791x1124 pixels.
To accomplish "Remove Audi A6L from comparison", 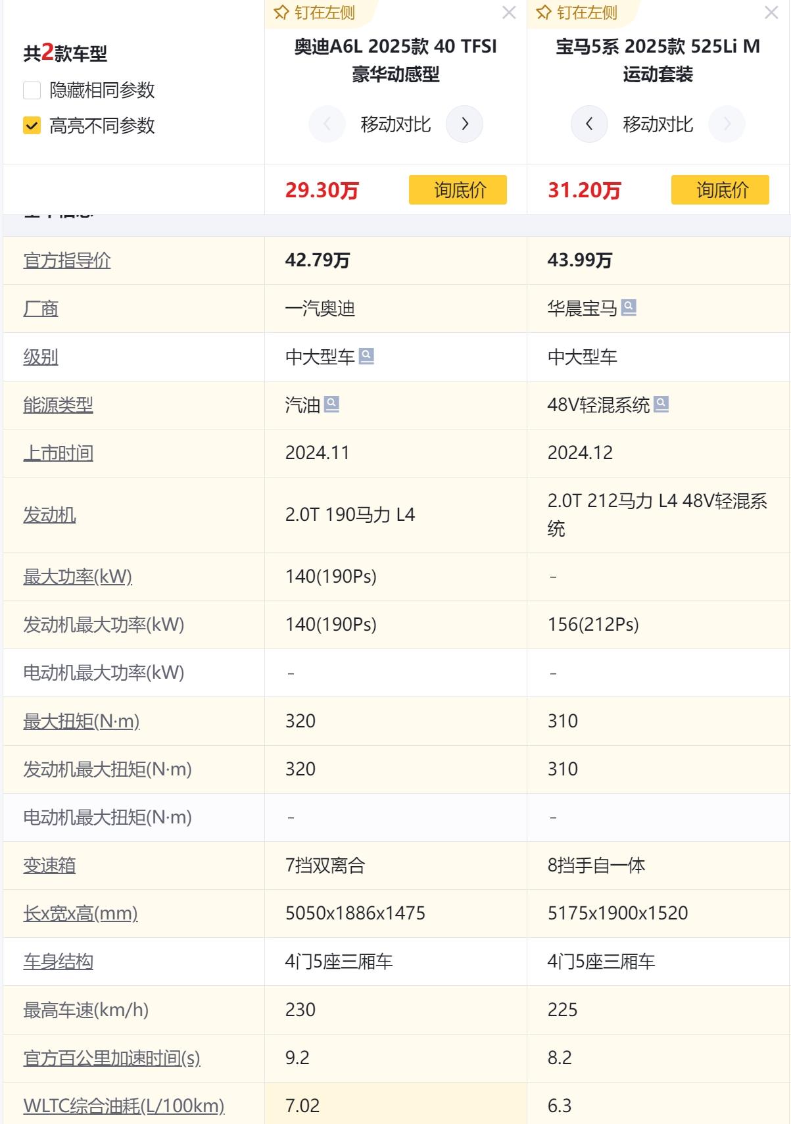I will (509, 12).
